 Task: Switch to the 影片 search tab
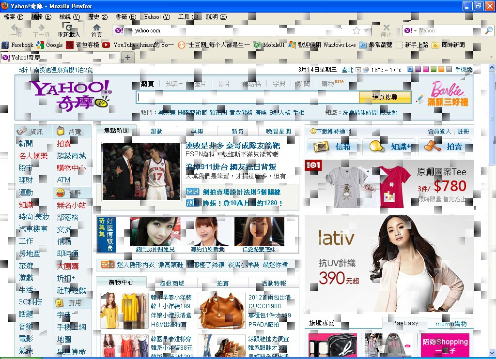click(224, 84)
